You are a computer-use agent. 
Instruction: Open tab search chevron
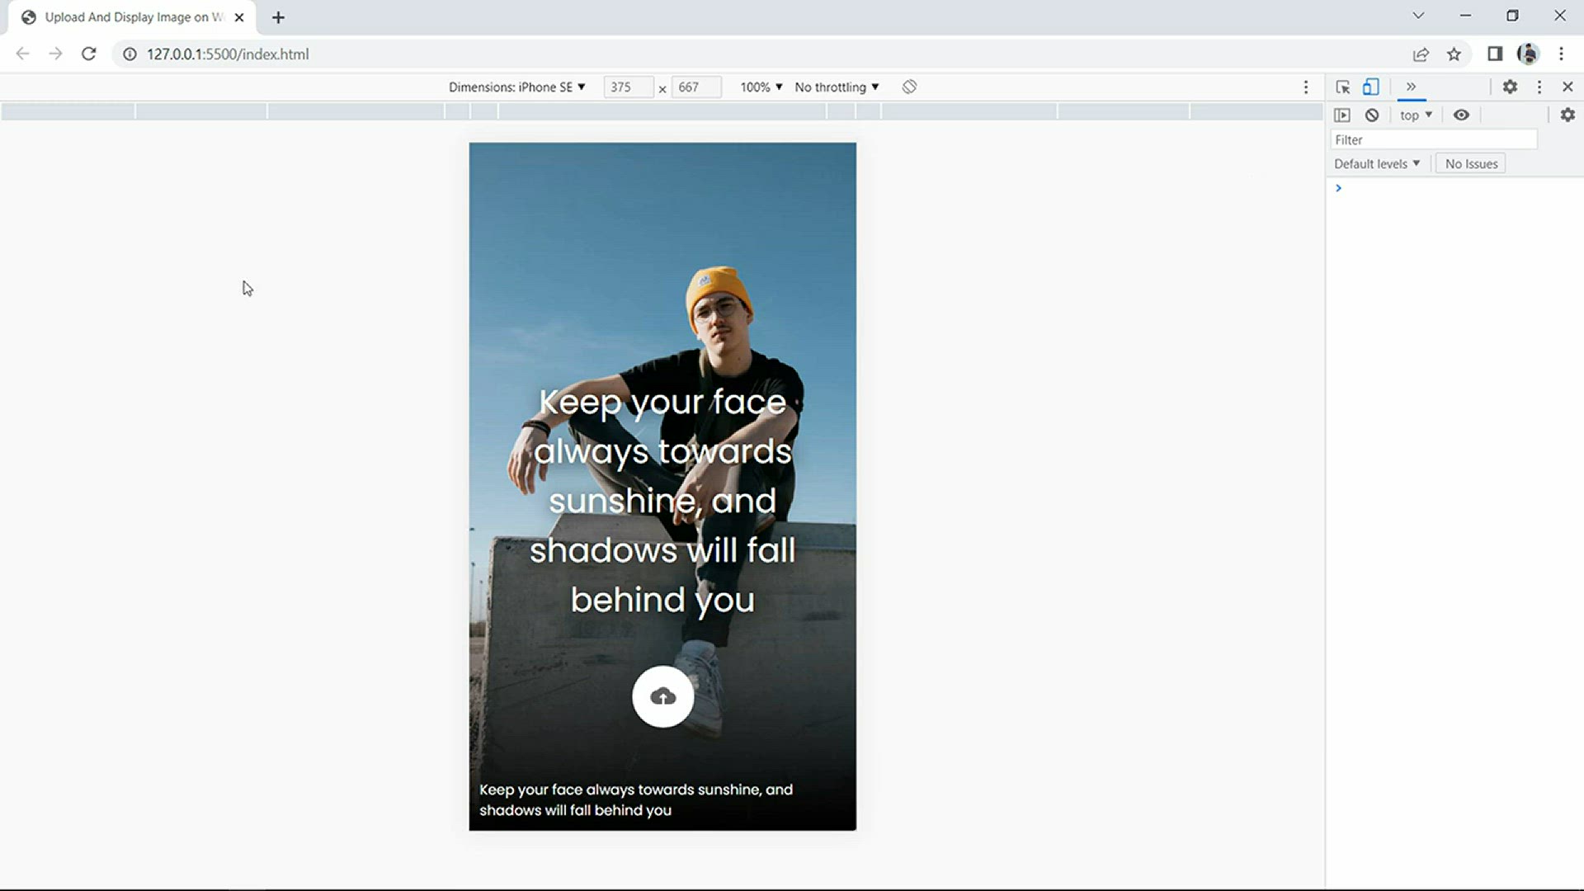[x=1418, y=15]
